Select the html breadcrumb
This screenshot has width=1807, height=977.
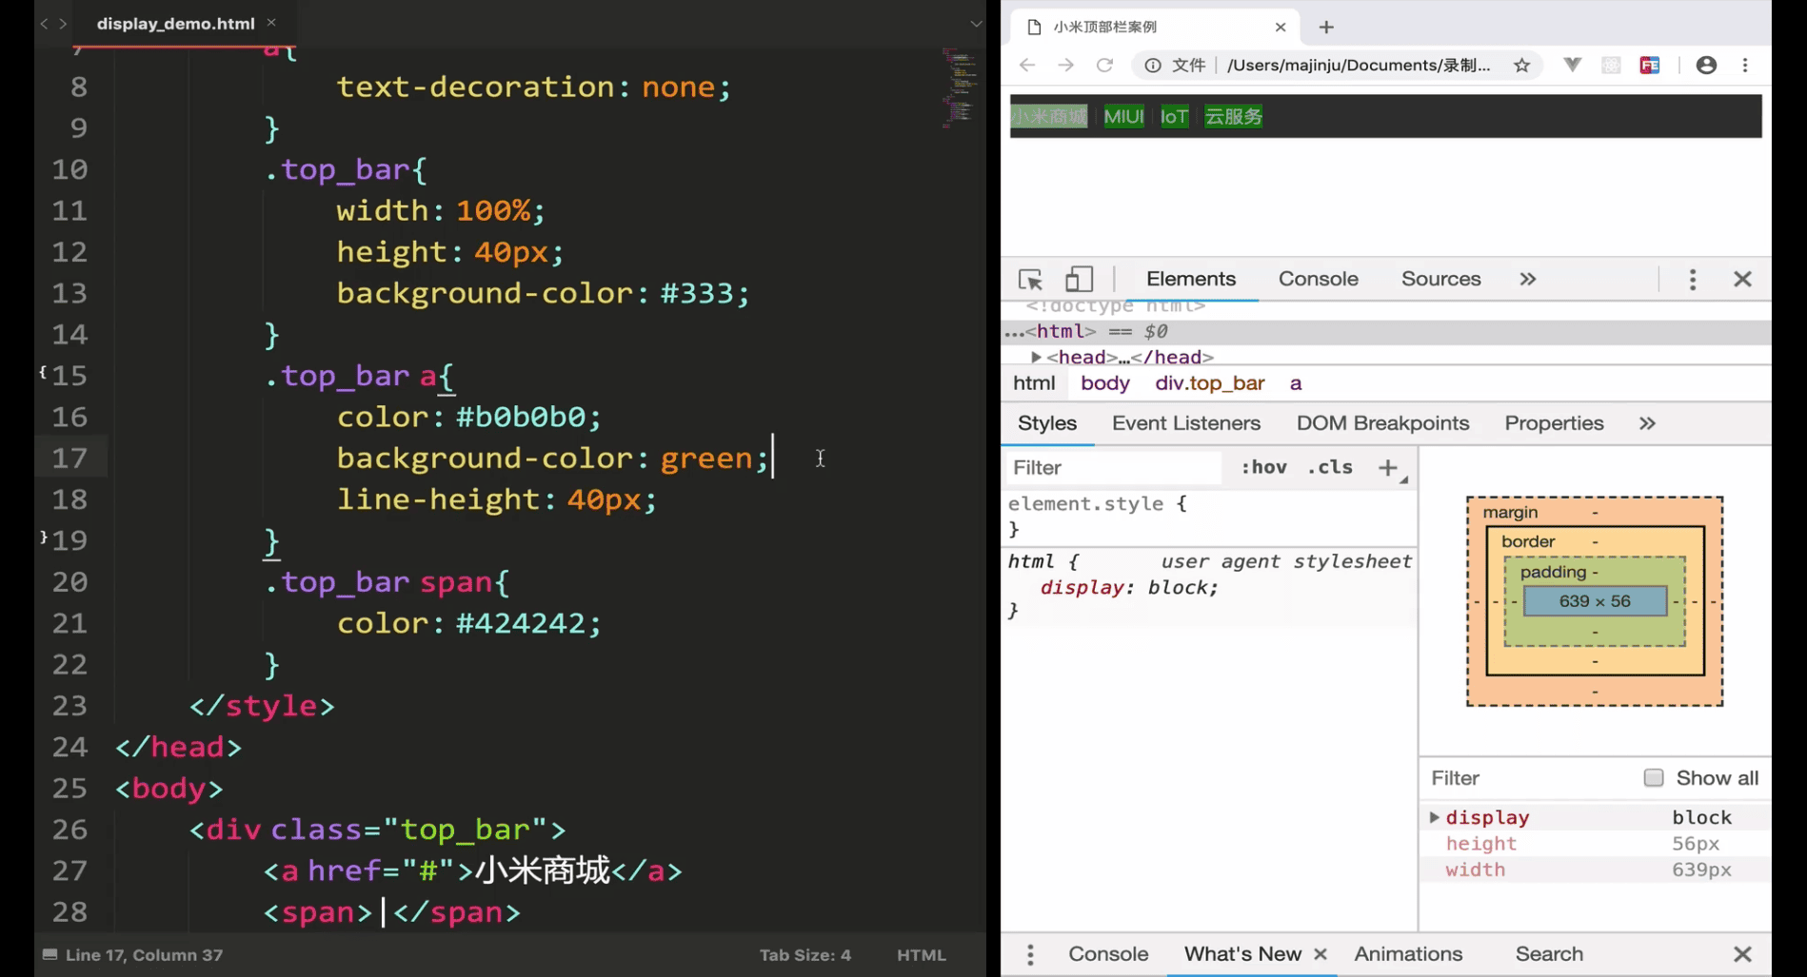(x=1034, y=382)
